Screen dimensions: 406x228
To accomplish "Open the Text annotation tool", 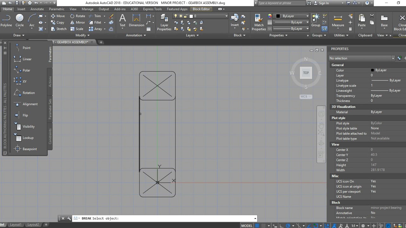I will coord(122,21).
